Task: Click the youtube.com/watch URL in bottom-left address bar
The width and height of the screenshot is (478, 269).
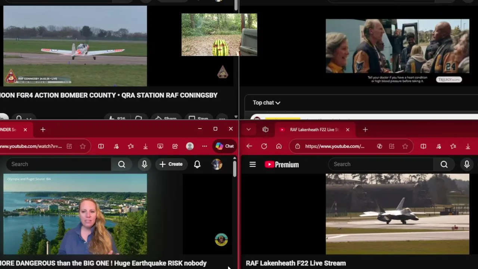Action: pyautogui.click(x=31, y=146)
